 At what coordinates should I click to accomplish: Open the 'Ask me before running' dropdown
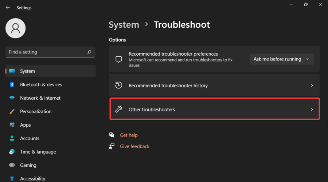(x=281, y=59)
